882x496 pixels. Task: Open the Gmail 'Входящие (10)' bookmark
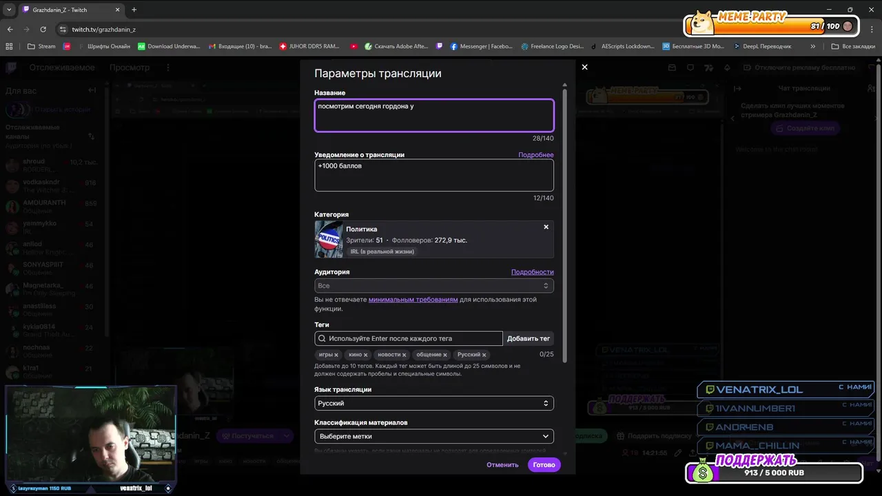pyautogui.click(x=240, y=46)
